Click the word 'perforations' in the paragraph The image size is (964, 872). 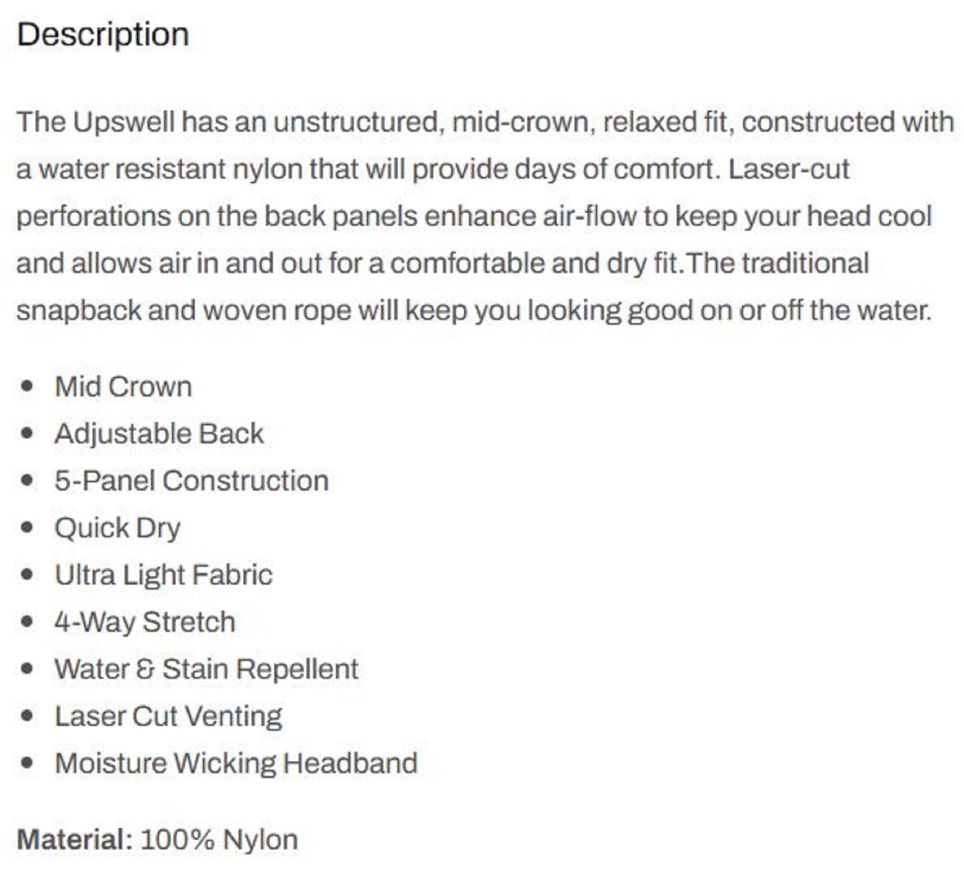[93, 217]
